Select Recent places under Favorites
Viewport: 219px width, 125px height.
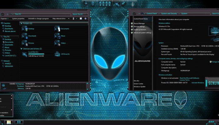tap(10, 31)
